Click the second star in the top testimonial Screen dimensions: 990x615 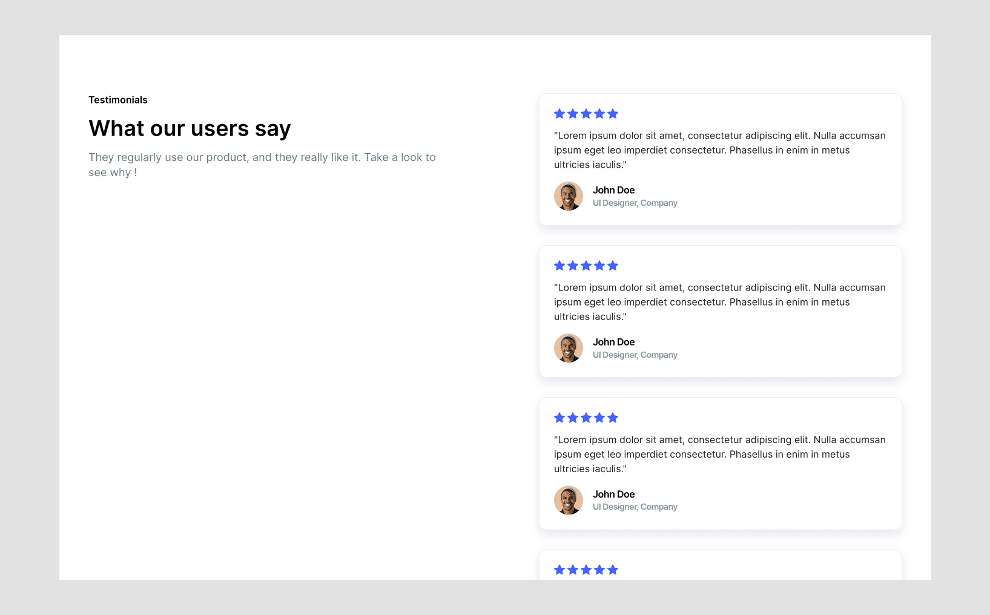click(x=573, y=114)
